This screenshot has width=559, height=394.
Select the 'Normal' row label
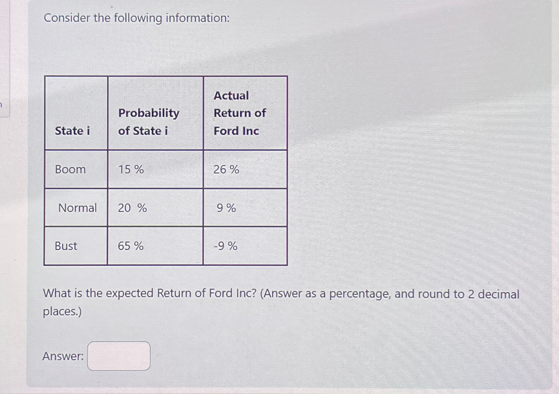click(78, 208)
